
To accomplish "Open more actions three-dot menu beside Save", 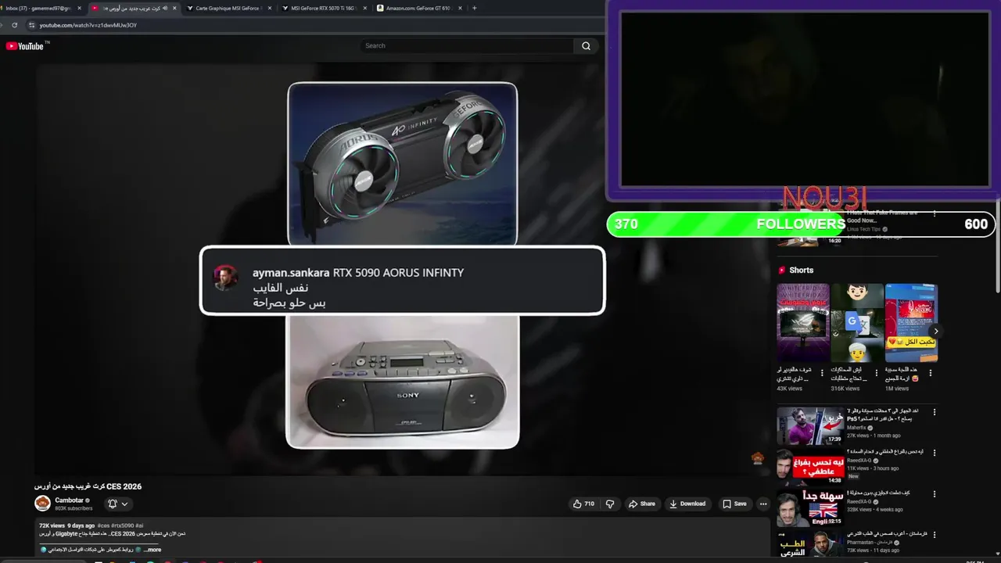I will [763, 504].
